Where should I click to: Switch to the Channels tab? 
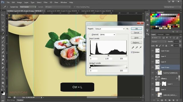(x=160, y=35)
